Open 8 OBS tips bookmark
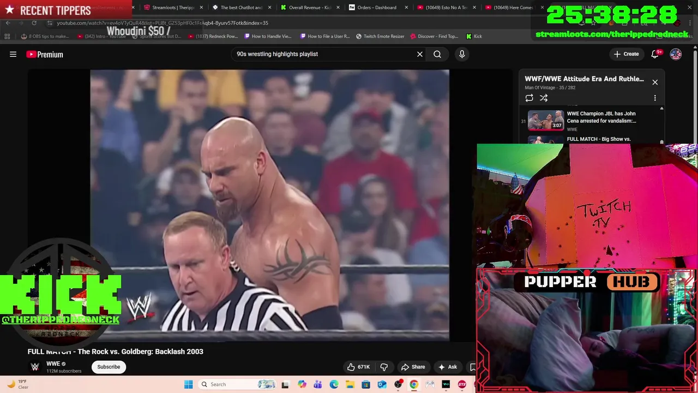This screenshot has height=393, width=698. (45, 37)
